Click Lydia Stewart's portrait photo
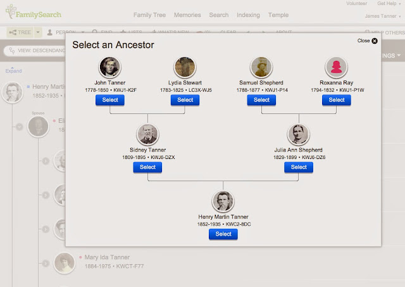The image size is (405, 287). 185,67
